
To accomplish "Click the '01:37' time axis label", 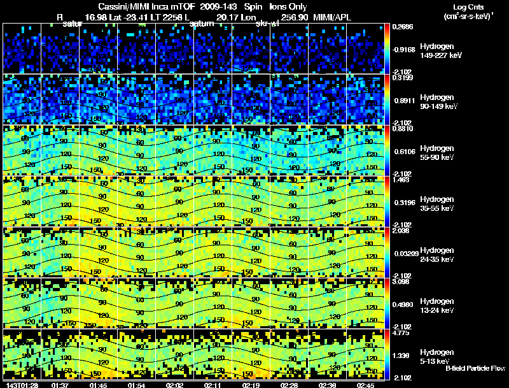I will 60,385.
